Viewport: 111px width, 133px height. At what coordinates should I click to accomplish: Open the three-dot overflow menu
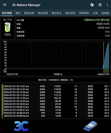coord(107,5)
